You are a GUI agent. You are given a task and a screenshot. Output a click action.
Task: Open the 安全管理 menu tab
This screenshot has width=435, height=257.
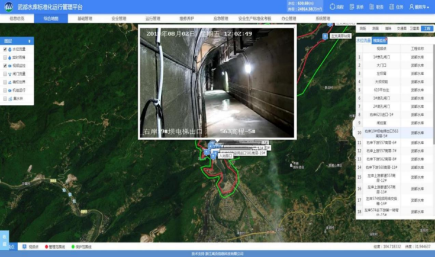tap(119, 18)
